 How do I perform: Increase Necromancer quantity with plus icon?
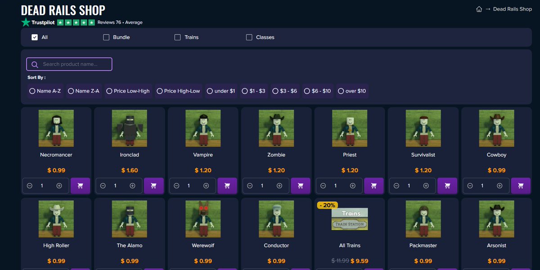[x=59, y=186]
